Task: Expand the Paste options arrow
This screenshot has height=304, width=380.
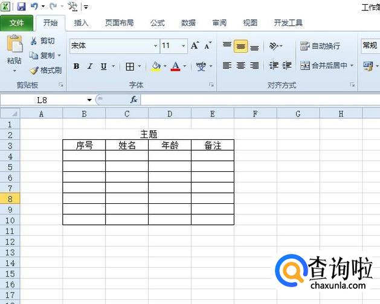Action: click(x=14, y=71)
